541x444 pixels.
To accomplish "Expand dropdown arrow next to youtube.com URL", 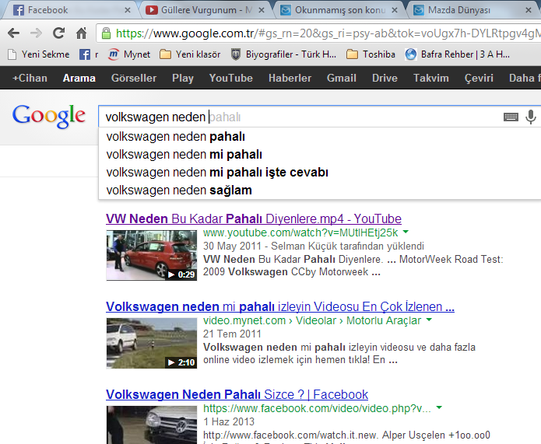I will click(x=406, y=232).
